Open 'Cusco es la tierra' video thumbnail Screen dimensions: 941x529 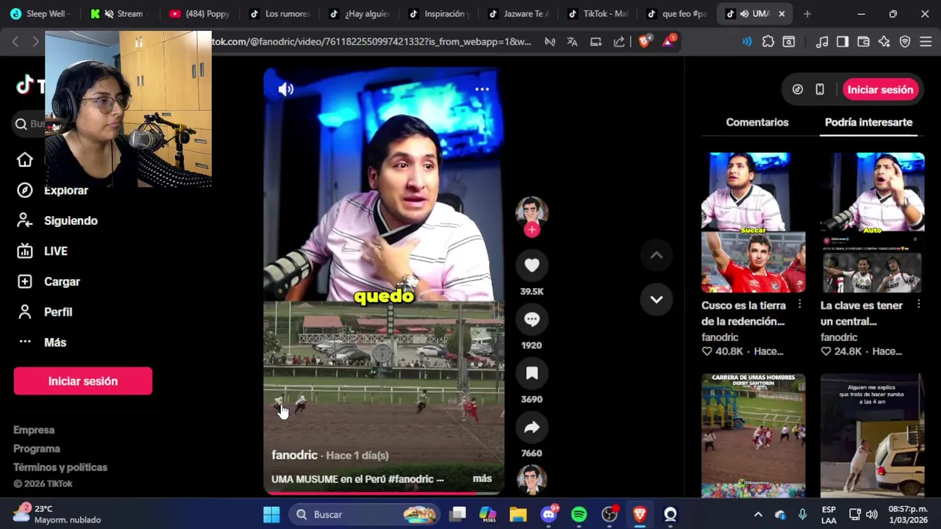(x=753, y=223)
